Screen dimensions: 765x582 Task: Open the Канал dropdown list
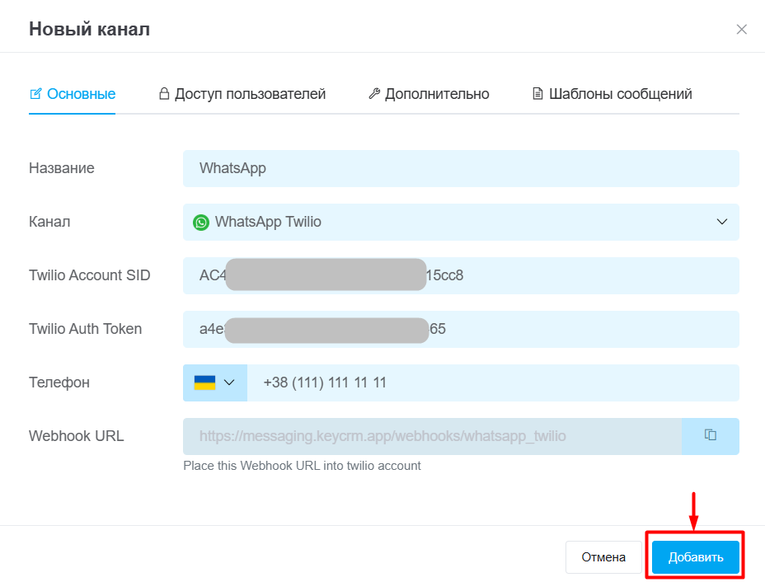[461, 222]
